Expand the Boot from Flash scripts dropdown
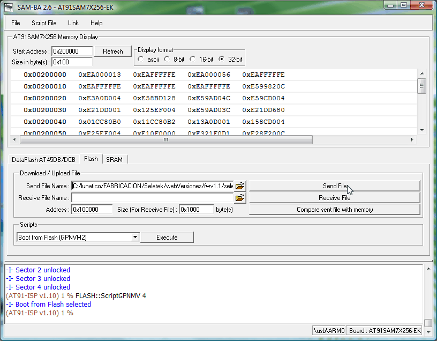The width and height of the screenshot is (437, 341). click(135, 237)
